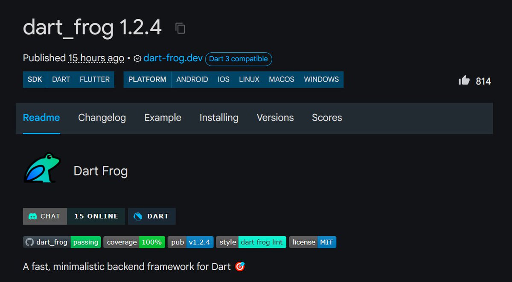This screenshot has height=282, width=512.
Task: Open the pub v1.2.4 badge
Action: coord(190,242)
